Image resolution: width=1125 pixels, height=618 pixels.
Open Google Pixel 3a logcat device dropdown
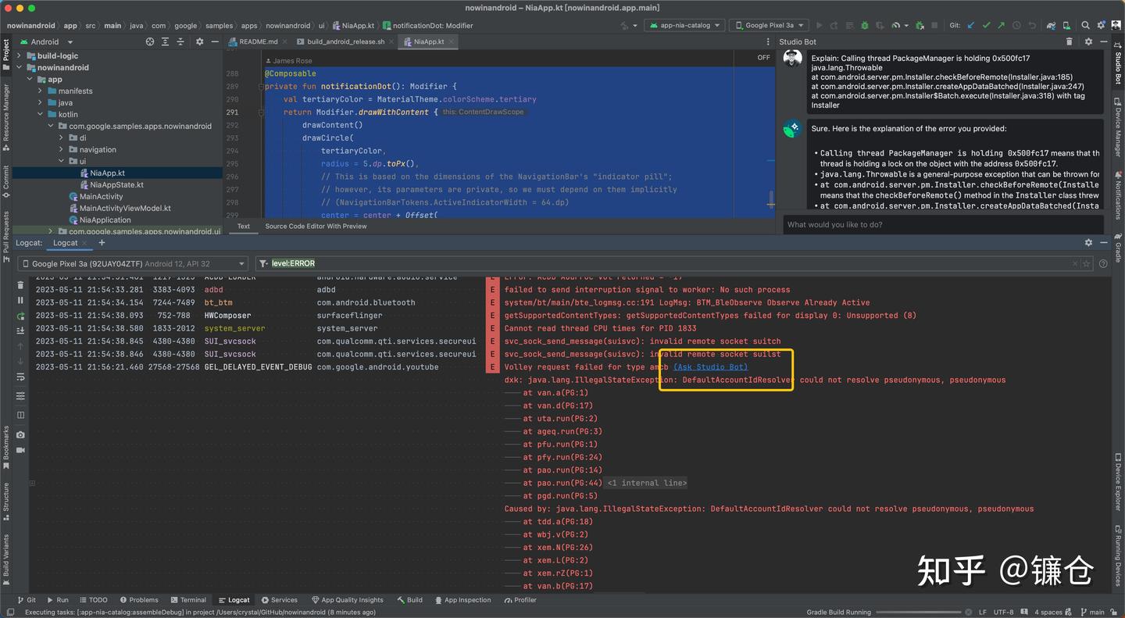click(x=132, y=264)
